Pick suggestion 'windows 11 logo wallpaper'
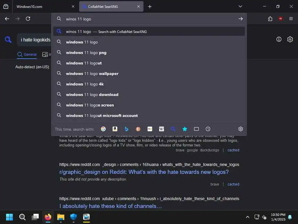The height and width of the screenshot is (224, 298). click(149, 73)
